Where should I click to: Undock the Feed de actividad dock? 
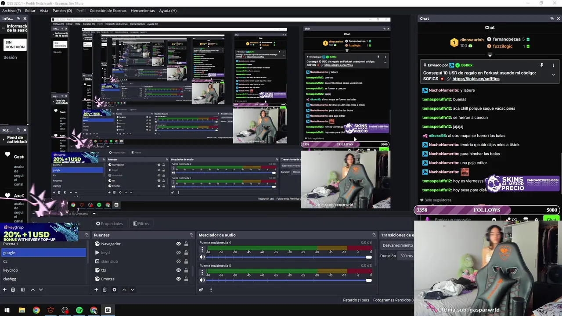point(18,130)
